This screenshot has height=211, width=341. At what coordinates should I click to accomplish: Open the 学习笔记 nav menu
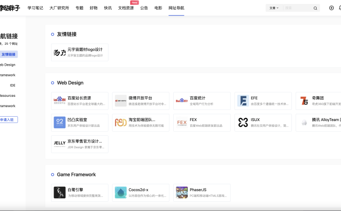35,8
